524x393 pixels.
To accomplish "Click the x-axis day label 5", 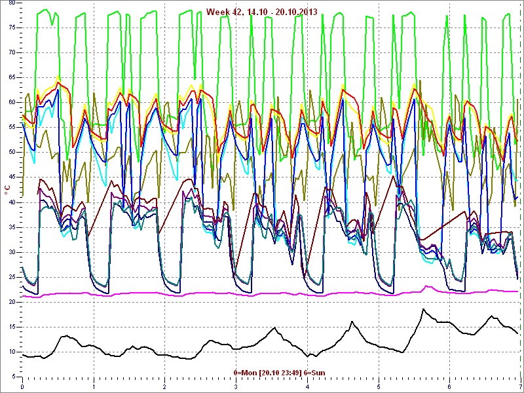I will click(x=379, y=387).
